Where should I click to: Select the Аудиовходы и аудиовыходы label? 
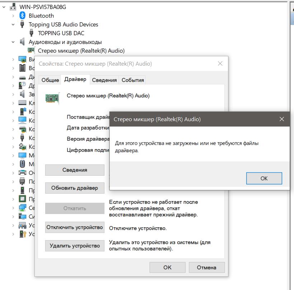65,42
